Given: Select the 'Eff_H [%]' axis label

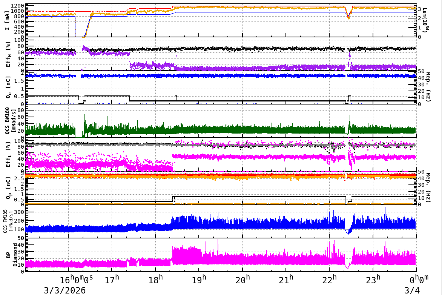Looking at the screenshot, I should (x=8, y=54).
